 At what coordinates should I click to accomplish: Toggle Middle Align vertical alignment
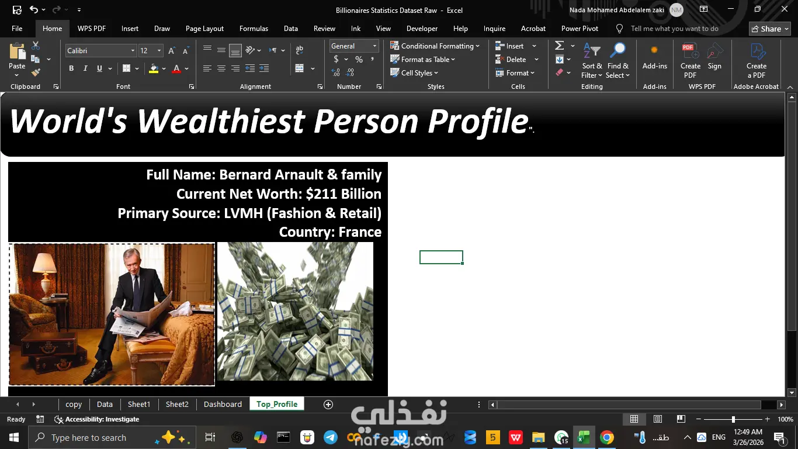(x=221, y=50)
